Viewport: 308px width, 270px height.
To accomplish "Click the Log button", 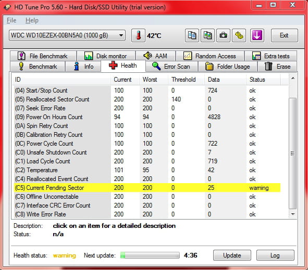I will [x=275, y=255].
